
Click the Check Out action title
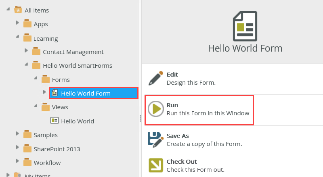pyautogui.click(x=182, y=162)
